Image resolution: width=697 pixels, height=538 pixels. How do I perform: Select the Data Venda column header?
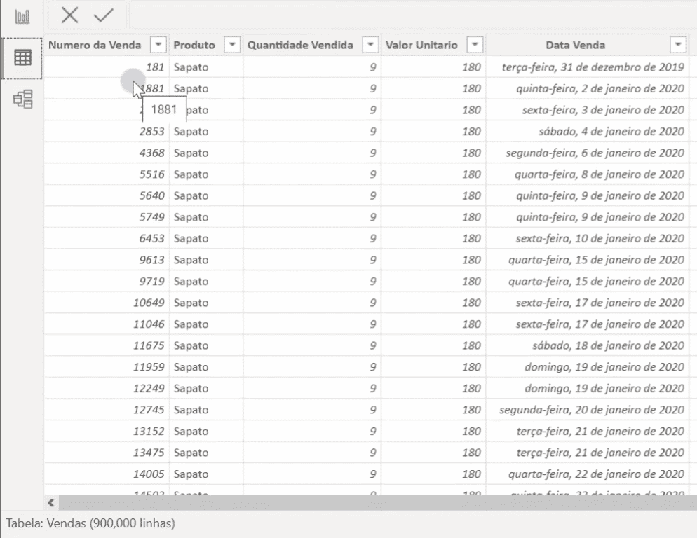click(575, 45)
